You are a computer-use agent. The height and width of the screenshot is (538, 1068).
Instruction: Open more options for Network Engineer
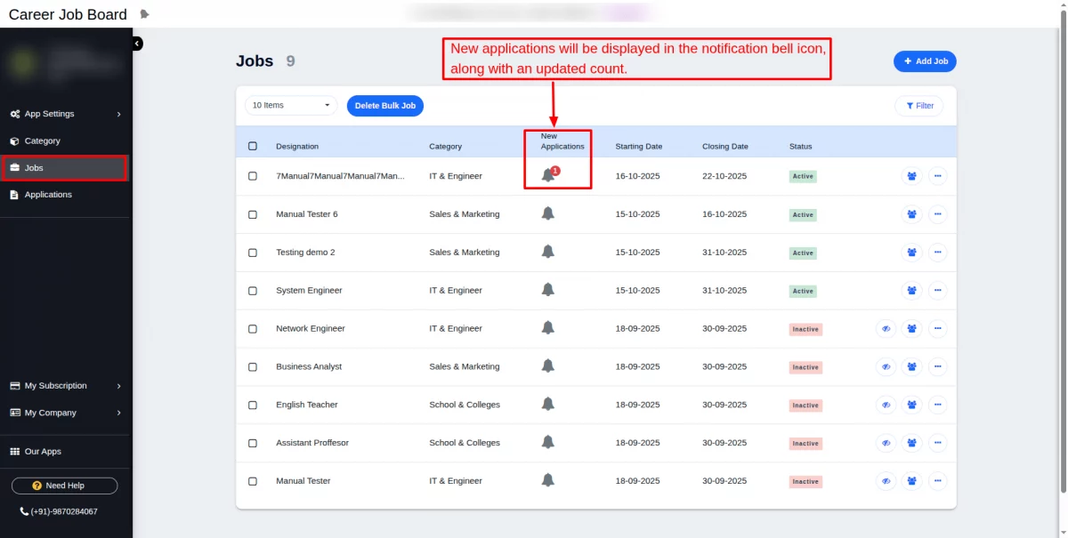pos(938,329)
